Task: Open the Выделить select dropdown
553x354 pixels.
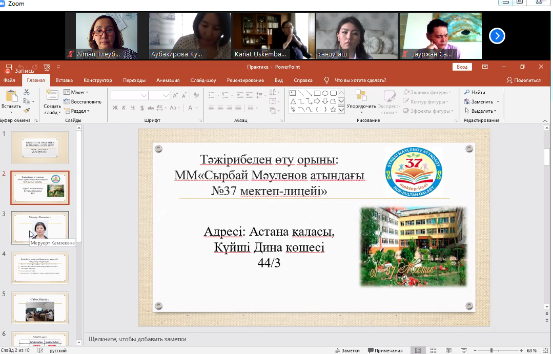Action: [x=481, y=111]
